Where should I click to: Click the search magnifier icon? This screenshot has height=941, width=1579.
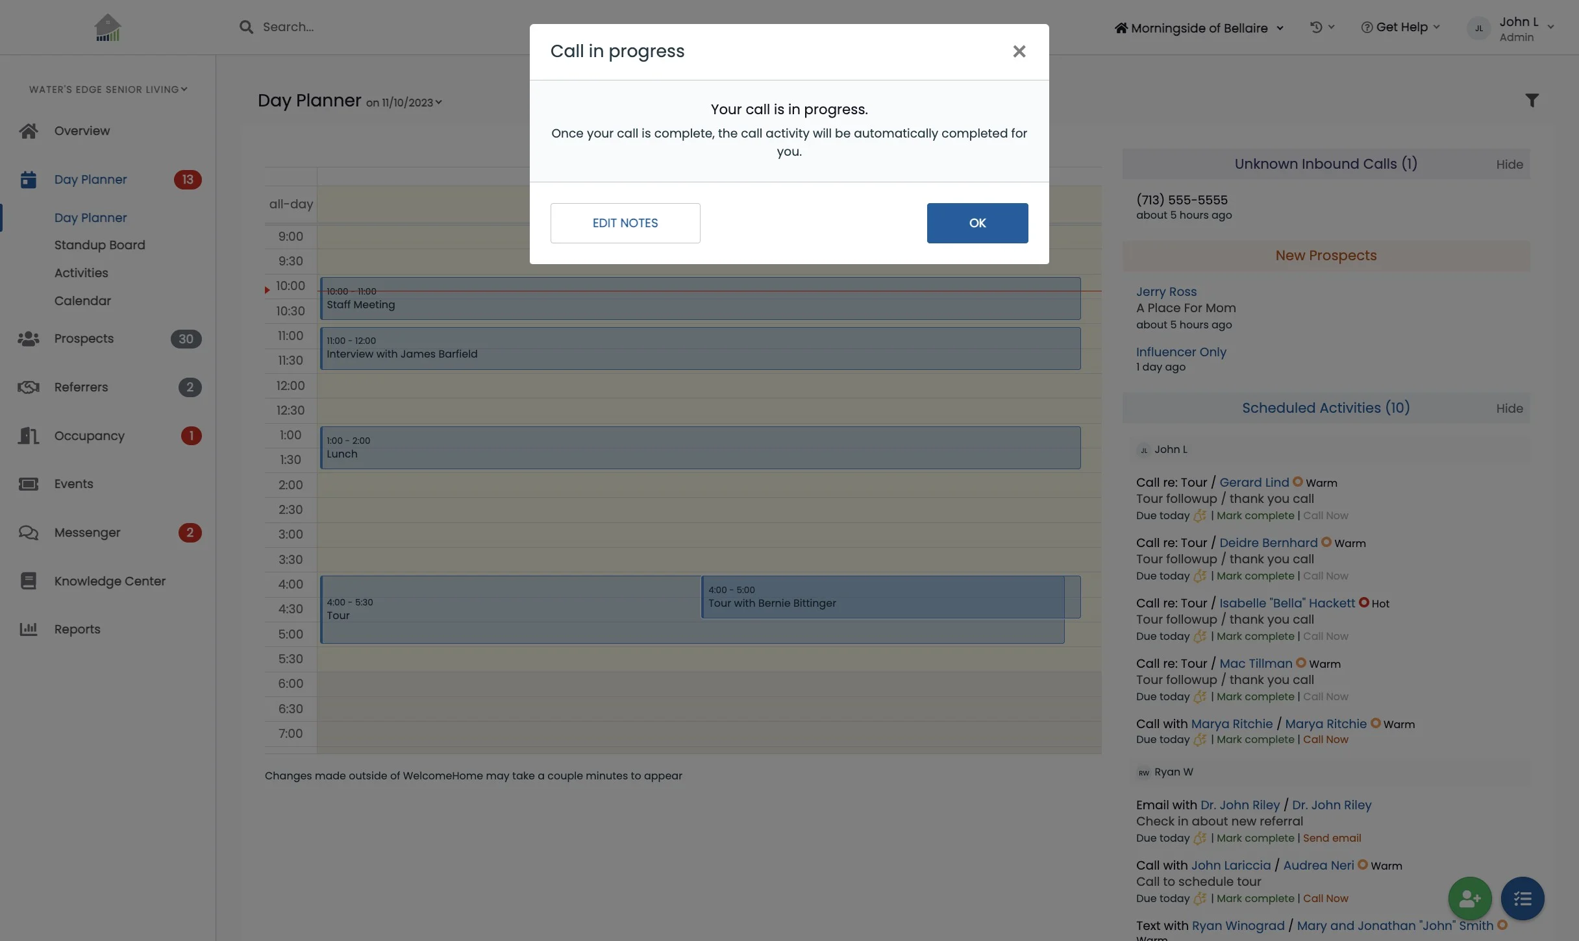tap(246, 27)
